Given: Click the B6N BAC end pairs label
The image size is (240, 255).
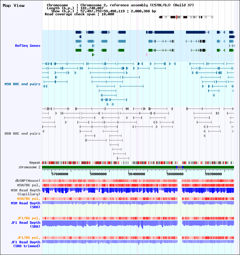Looking at the screenshot, I should [22, 133].
